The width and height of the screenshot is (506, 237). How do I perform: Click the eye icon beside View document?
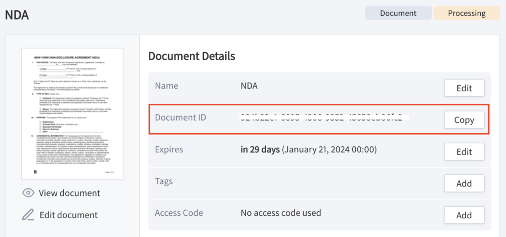28,193
